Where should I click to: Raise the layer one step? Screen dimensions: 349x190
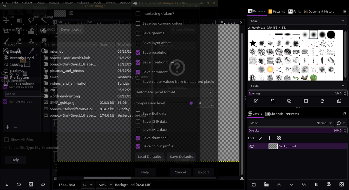(x=279, y=185)
